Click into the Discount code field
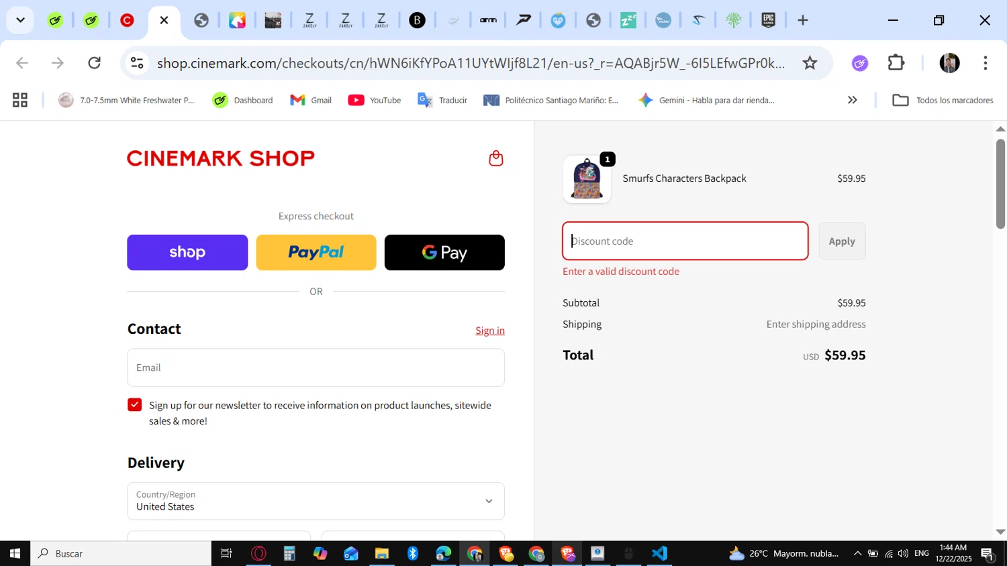The height and width of the screenshot is (566, 1007). pos(685,241)
